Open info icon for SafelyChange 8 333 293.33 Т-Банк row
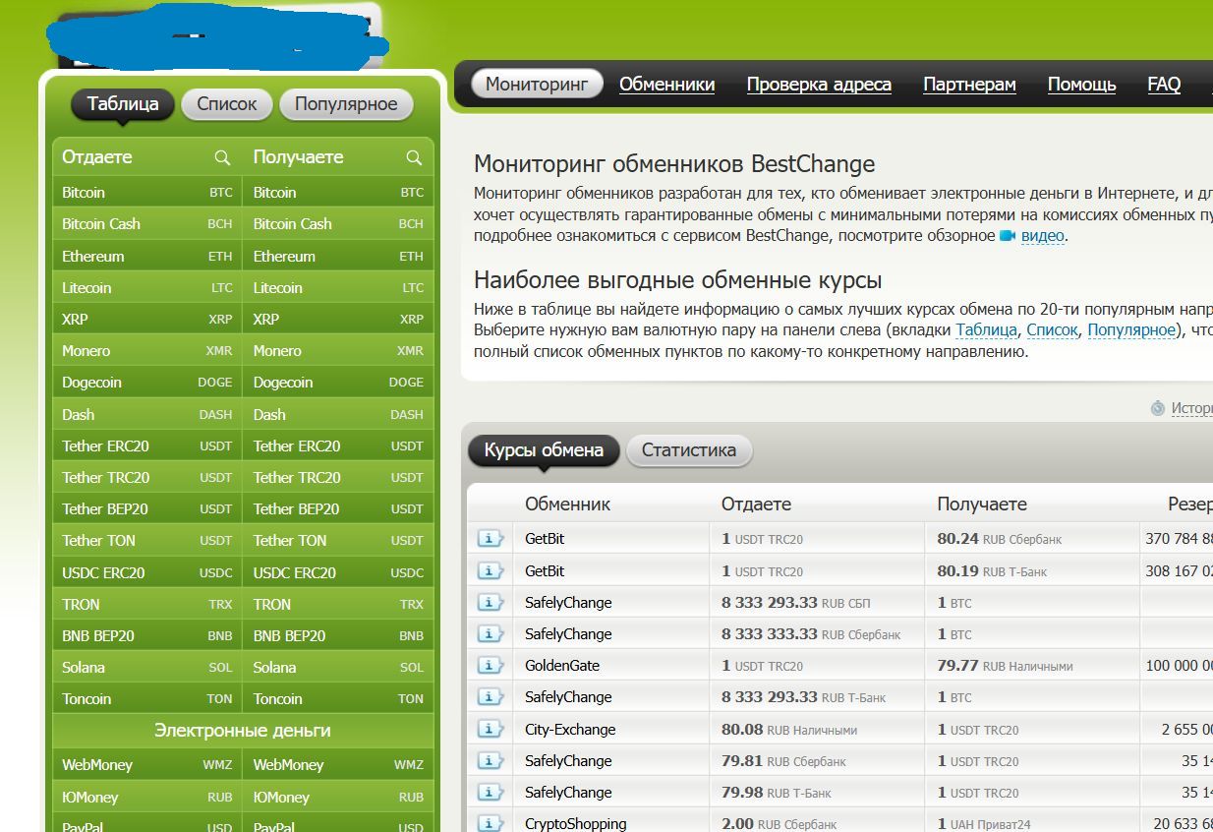This screenshot has height=832, width=1213. pyautogui.click(x=490, y=696)
